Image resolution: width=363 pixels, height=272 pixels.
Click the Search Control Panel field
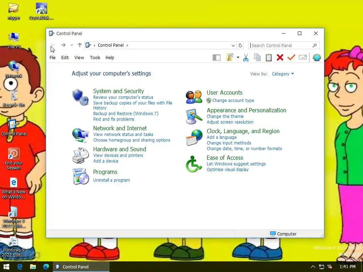pos(284,45)
